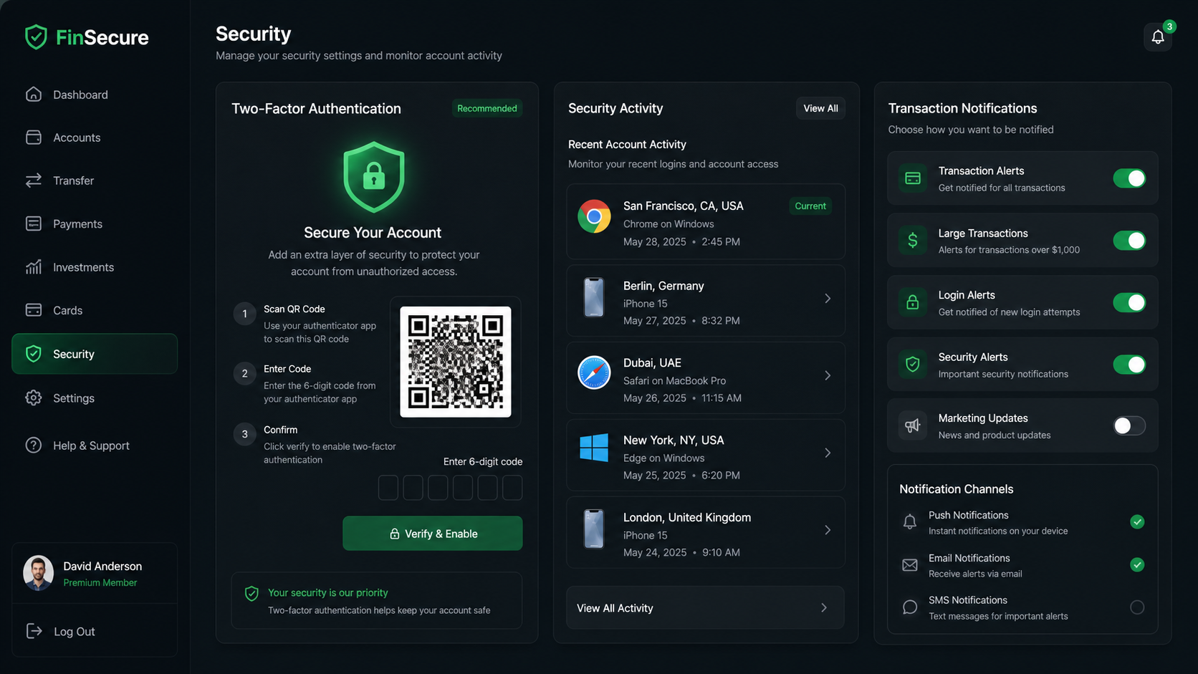1198x674 pixels.
Task: Click the London iPhone device icon
Action: [x=594, y=529]
